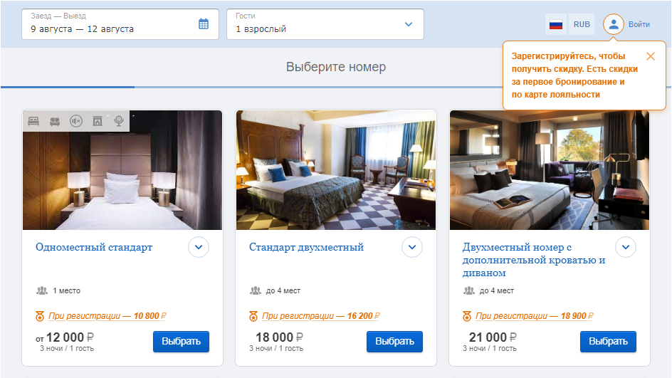This screenshot has width=672, height=378.
Task: Open the Войти login link
Action: 639,24
